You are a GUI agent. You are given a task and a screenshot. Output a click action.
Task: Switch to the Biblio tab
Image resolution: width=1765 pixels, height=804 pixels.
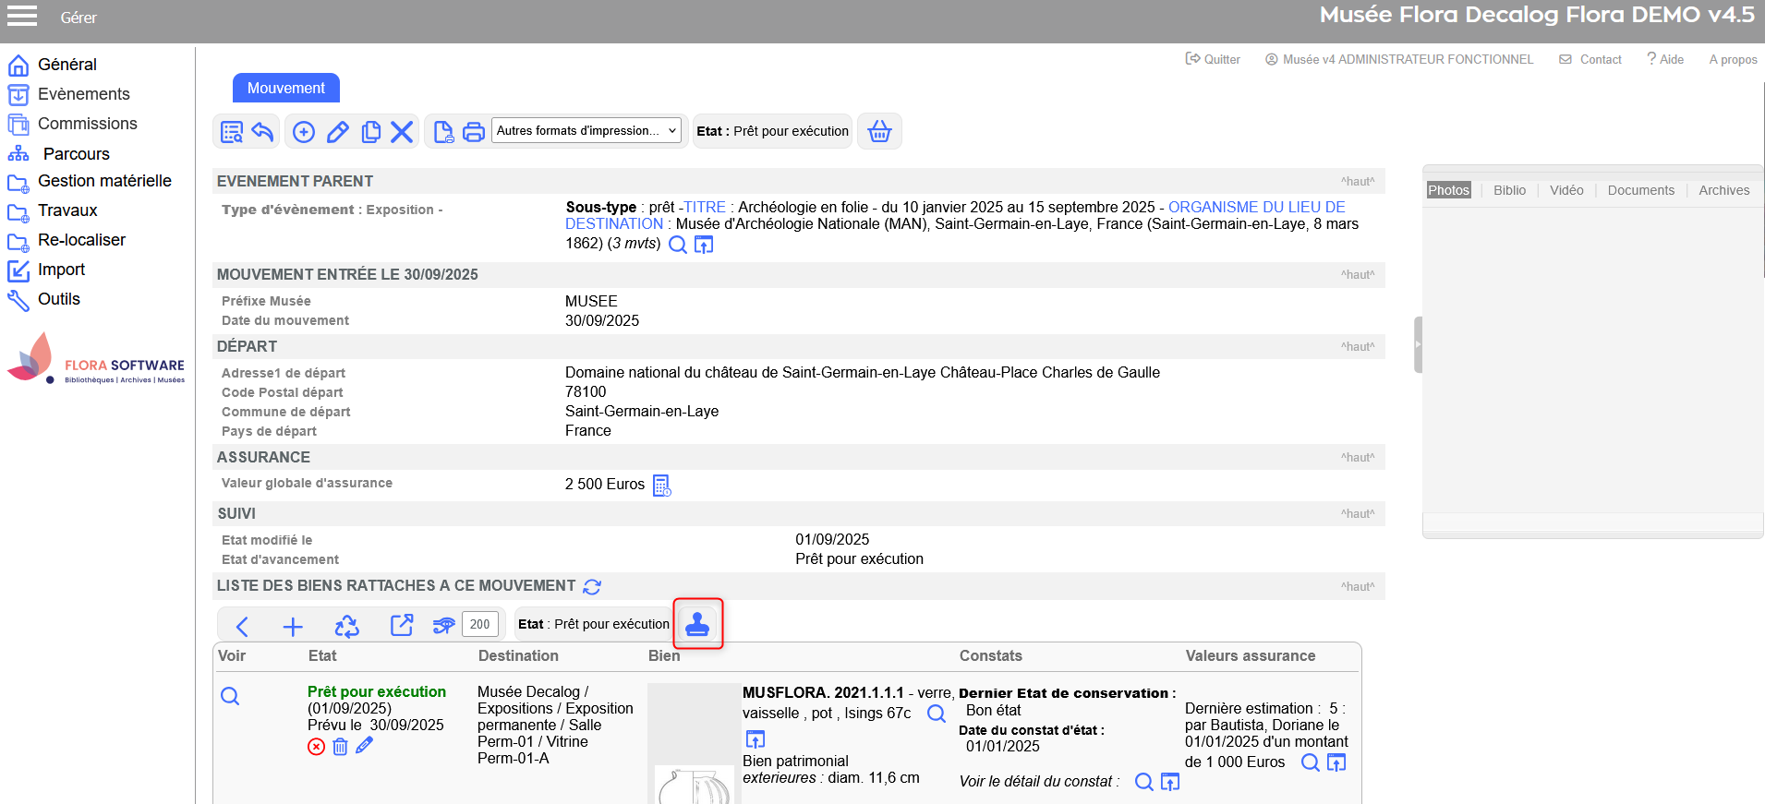[x=1509, y=190]
